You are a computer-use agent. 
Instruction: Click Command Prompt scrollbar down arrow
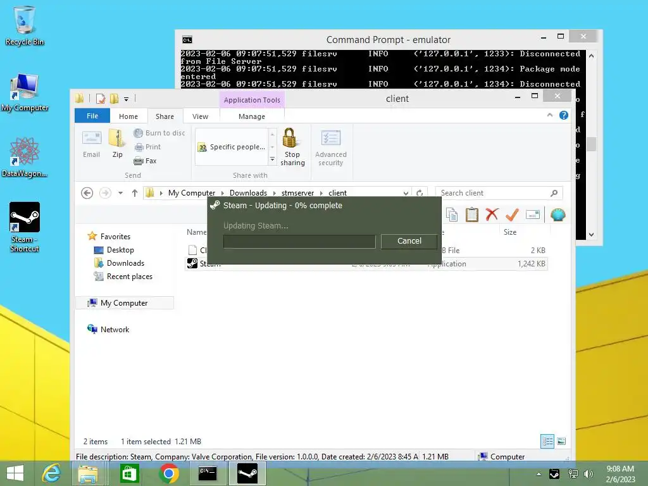click(592, 234)
